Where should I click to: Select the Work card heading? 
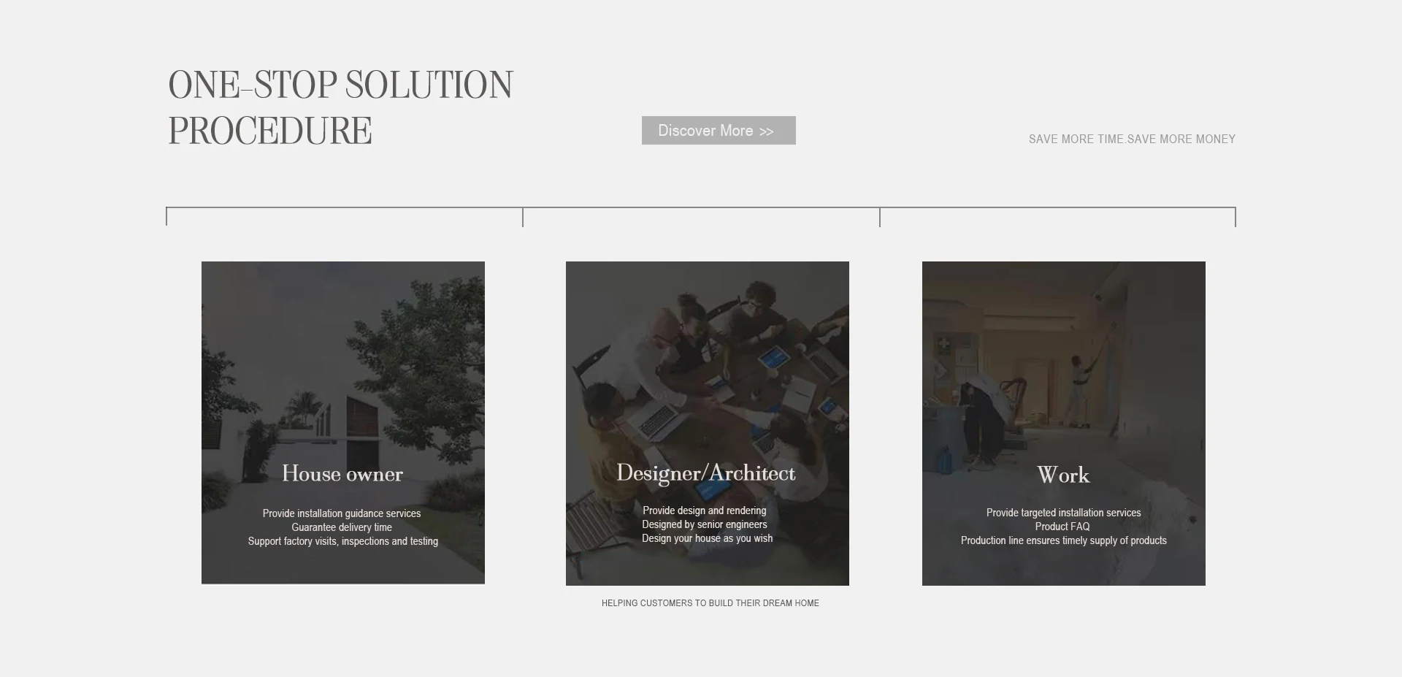pos(1063,475)
